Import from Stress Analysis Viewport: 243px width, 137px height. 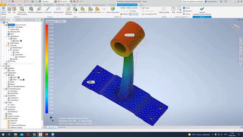click(22, 11)
